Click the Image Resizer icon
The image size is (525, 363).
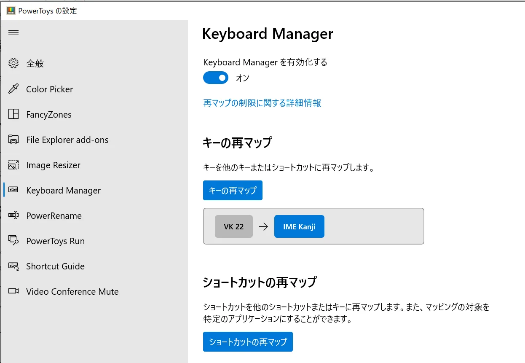(13, 165)
